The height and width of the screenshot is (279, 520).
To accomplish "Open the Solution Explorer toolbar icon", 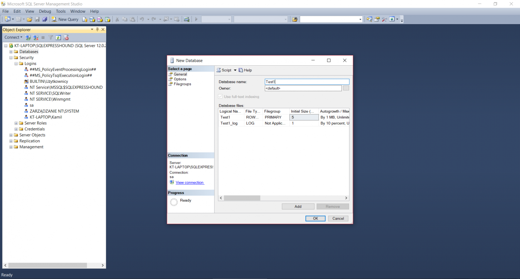I will tap(369, 19).
